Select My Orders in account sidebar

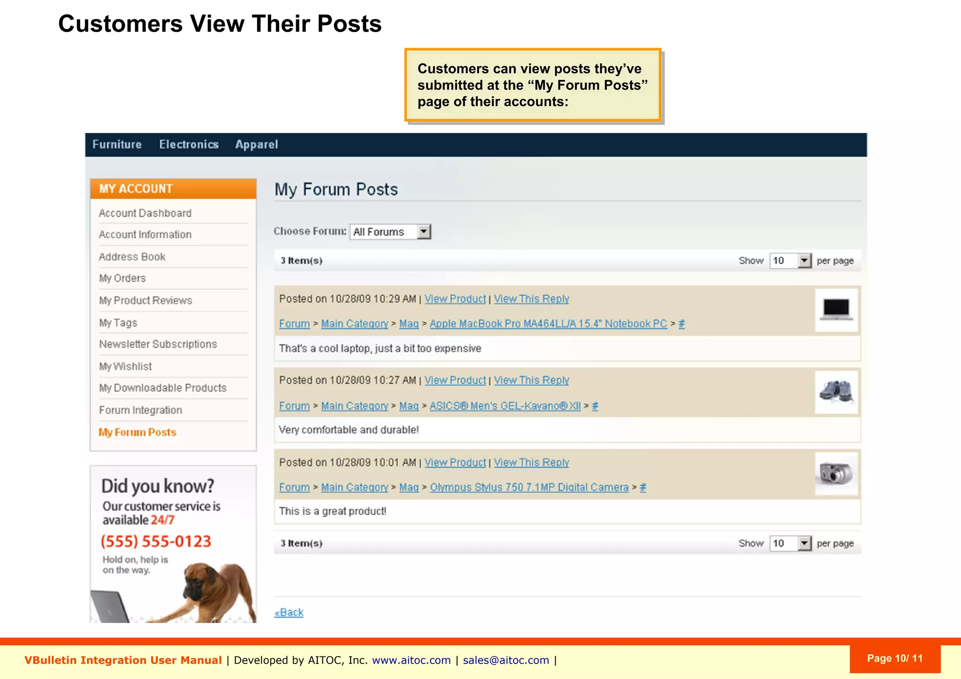122,278
